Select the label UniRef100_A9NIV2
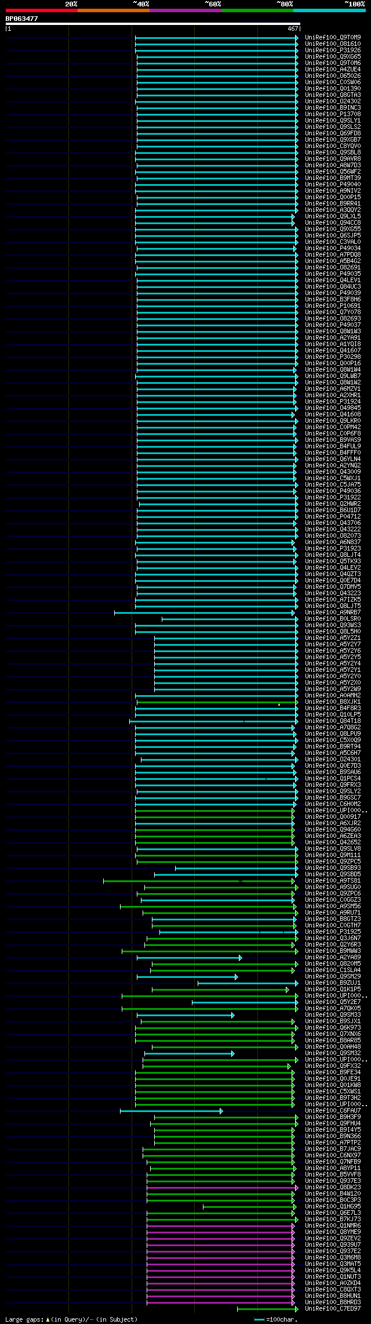Image resolution: width=371 pixels, height=1324 pixels. 333,191
